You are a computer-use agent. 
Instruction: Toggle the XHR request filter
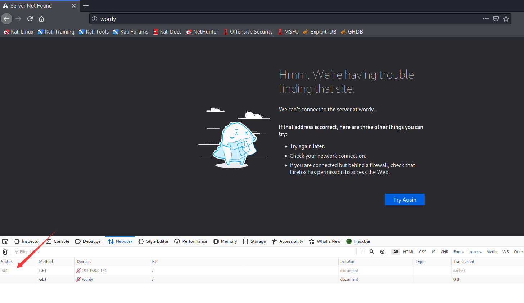(444, 252)
